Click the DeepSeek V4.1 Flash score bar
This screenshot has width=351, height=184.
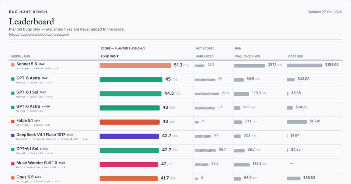point(130,136)
